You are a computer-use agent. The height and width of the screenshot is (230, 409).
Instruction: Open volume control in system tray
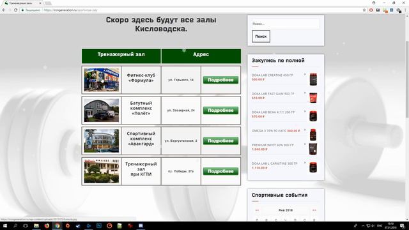373,226
